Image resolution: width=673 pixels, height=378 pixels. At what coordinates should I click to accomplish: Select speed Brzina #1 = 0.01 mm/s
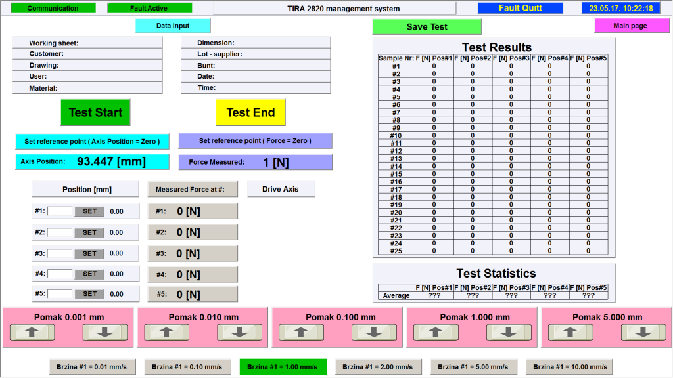(92, 367)
